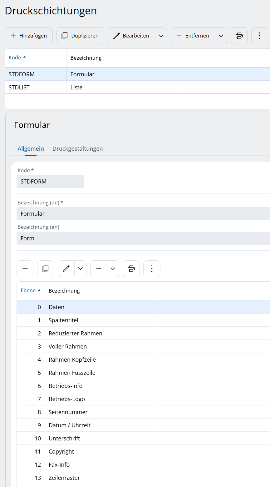The image size is (270, 487).
Task: Select the Betriebs-Logo layer row
Action: [66, 399]
